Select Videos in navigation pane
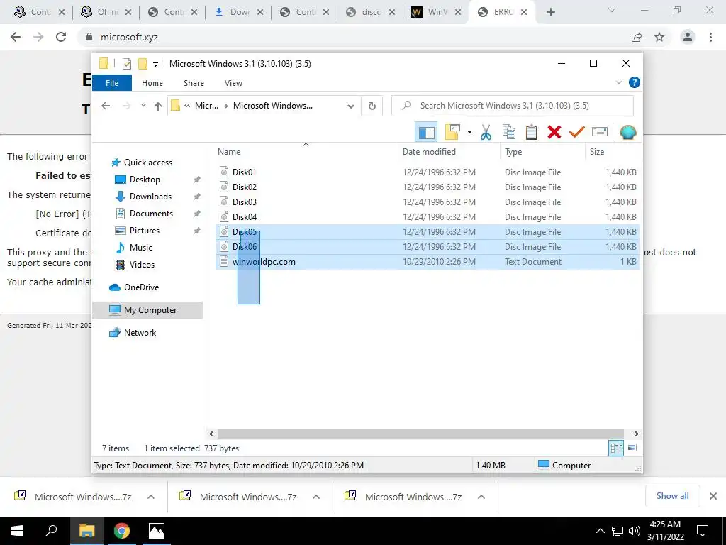 click(x=142, y=265)
